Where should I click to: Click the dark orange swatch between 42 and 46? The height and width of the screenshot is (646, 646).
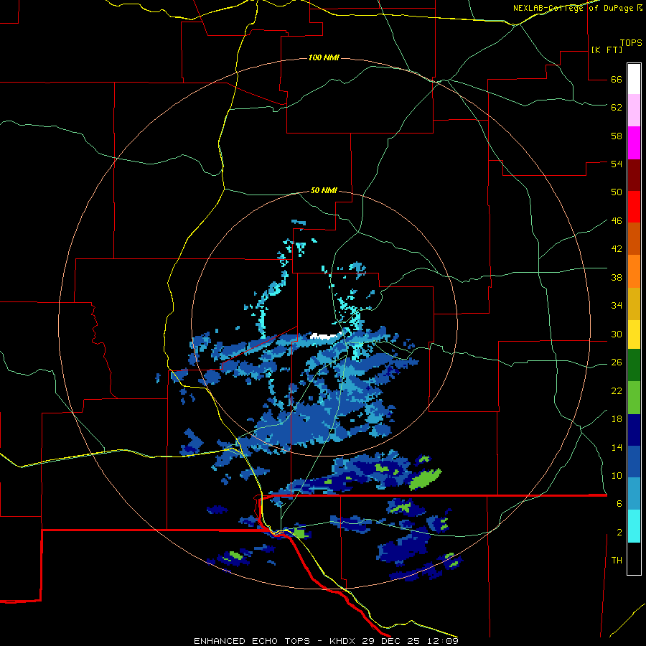click(x=634, y=238)
